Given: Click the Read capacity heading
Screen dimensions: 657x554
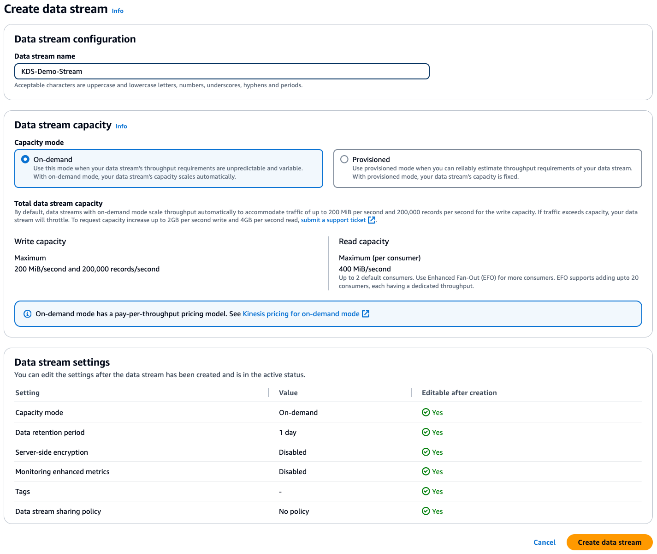Looking at the screenshot, I should tap(364, 241).
